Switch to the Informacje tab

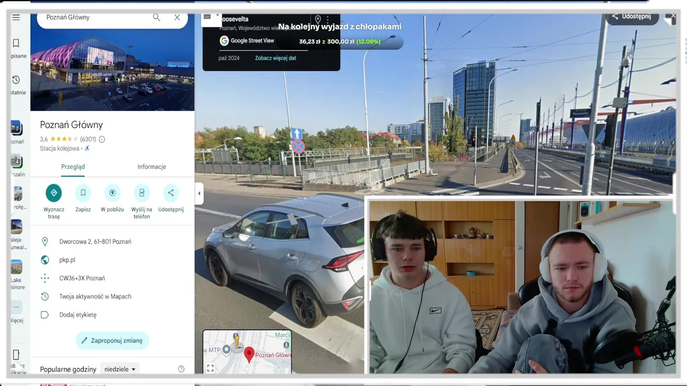point(152,167)
